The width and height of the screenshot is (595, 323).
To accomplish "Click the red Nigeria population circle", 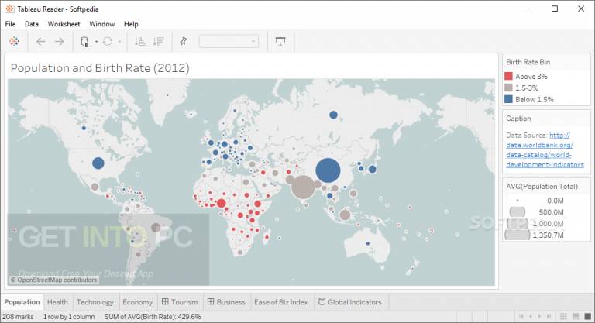I will (x=222, y=203).
